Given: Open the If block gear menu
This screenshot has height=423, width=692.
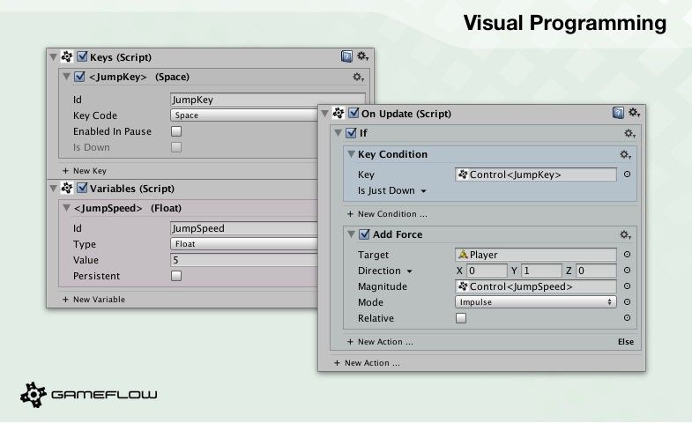Looking at the screenshot, I should [x=629, y=133].
